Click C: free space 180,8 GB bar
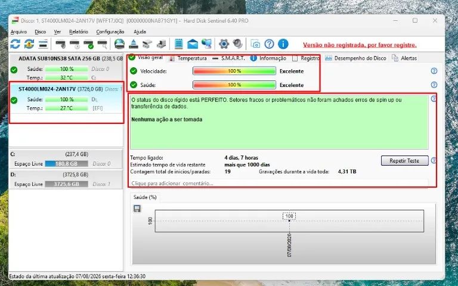 [x=66, y=164]
